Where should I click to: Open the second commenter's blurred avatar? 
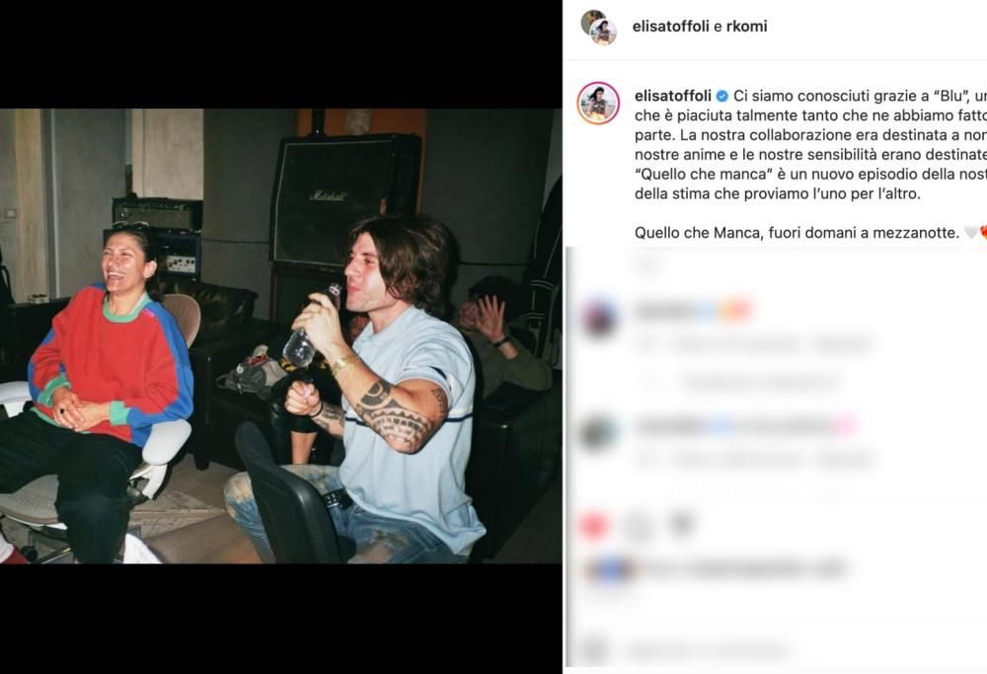[x=598, y=432]
